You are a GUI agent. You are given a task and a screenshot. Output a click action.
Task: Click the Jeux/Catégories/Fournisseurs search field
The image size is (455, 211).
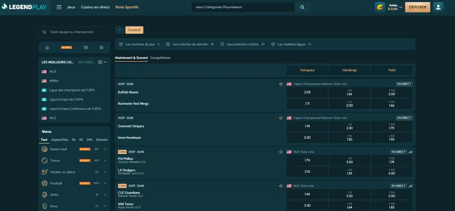243,7
